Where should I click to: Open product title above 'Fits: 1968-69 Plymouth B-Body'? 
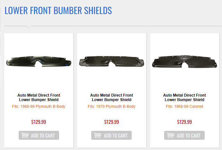tap(39, 98)
